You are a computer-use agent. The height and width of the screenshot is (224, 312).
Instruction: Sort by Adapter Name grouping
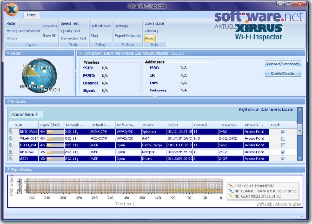tap(26, 114)
